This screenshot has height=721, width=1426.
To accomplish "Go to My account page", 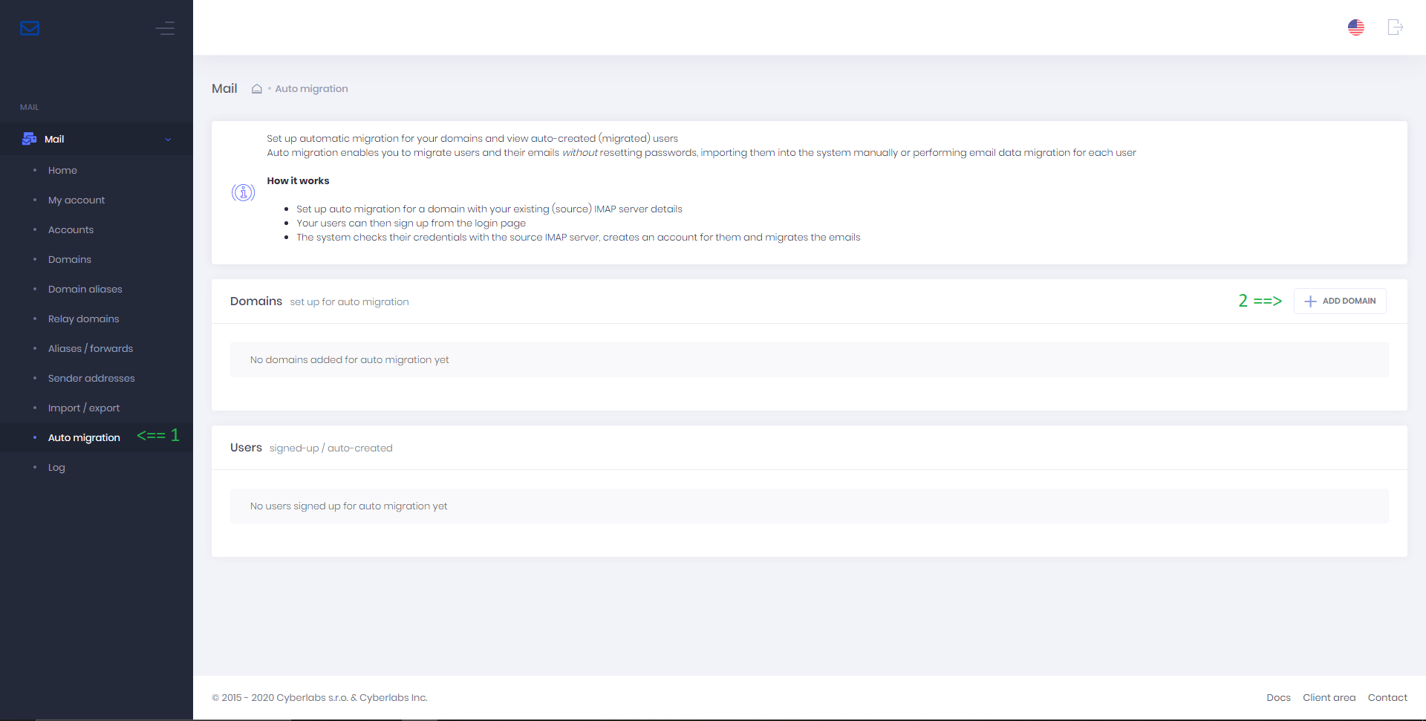I will pyautogui.click(x=76, y=200).
